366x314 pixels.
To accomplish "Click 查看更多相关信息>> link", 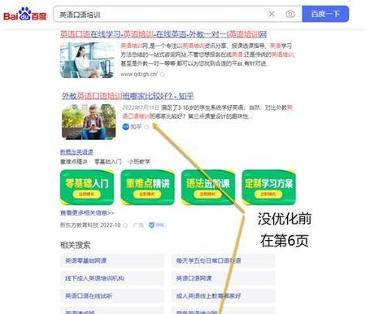I will 87,213.
